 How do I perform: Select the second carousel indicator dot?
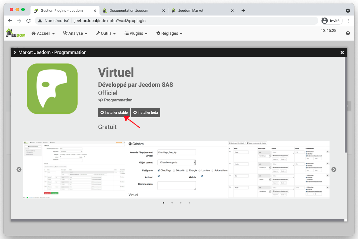[x=172, y=203]
